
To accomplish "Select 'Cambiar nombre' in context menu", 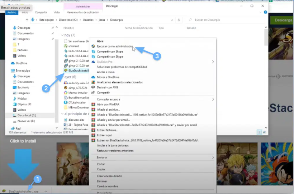I will (x=107, y=186).
